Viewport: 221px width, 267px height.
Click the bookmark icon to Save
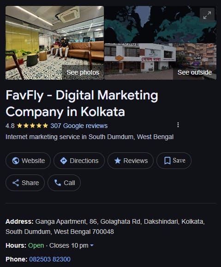pos(167,161)
